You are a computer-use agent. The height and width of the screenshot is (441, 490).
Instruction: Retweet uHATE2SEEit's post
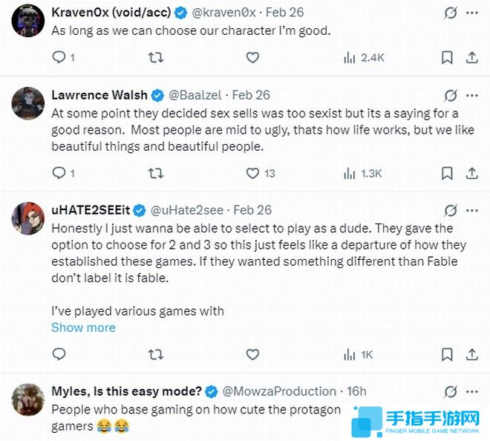[156, 355]
